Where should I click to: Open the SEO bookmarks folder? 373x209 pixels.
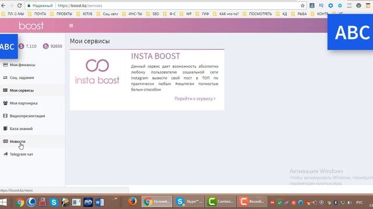153,14
